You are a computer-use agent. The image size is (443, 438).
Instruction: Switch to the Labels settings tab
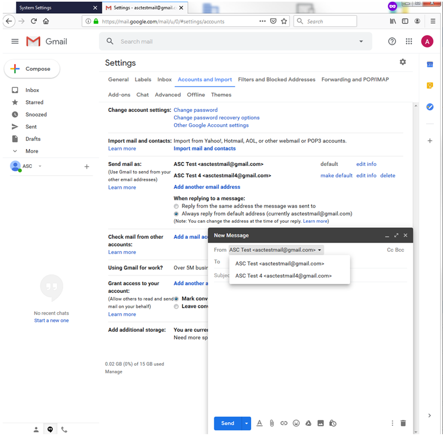[x=143, y=79]
